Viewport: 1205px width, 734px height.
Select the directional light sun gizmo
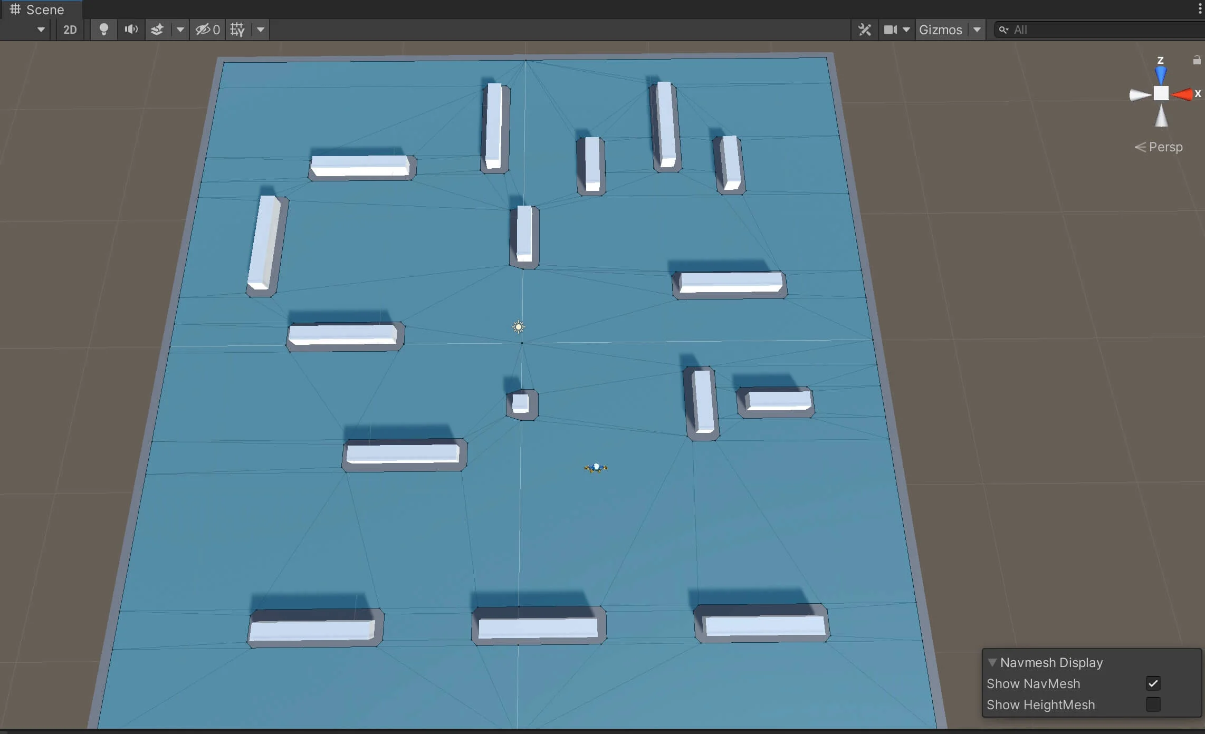click(x=519, y=327)
